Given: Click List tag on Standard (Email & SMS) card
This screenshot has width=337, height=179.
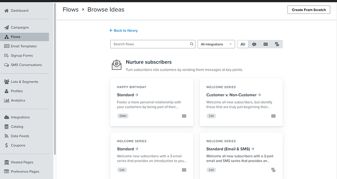Looking at the screenshot, I should (x=211, y=170).
